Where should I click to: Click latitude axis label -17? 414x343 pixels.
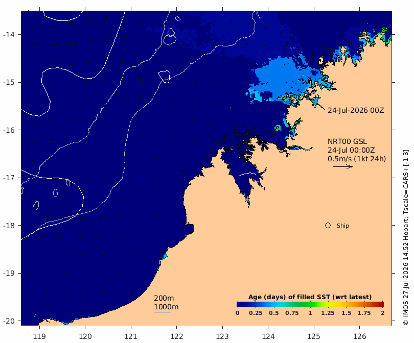[x=9, y=178]
